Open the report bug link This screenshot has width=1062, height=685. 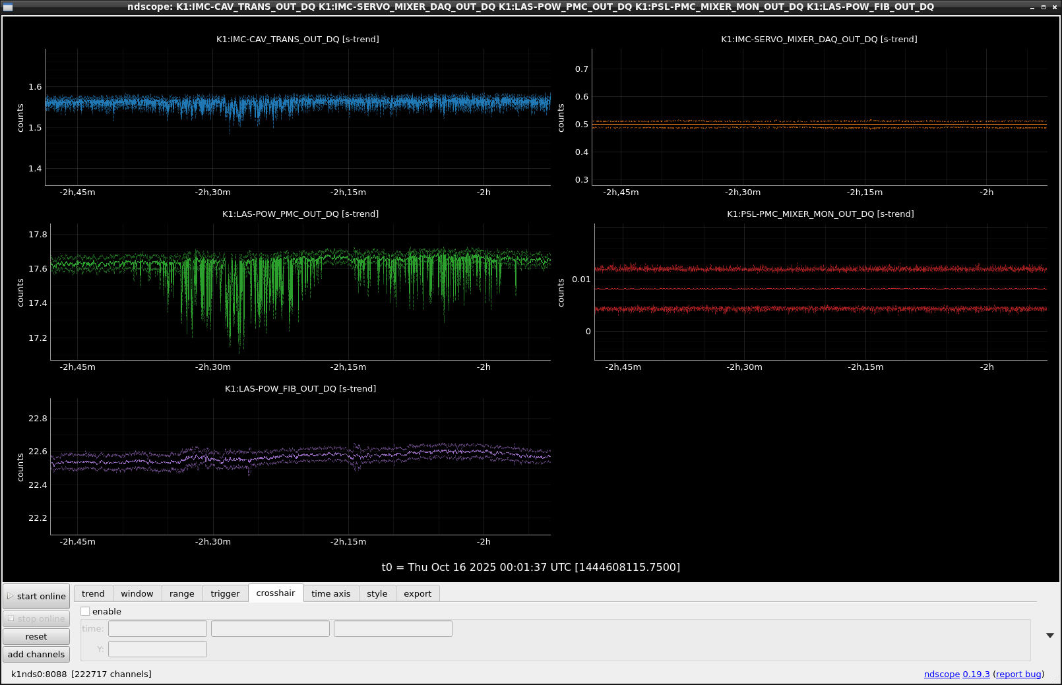point(1018,674)
